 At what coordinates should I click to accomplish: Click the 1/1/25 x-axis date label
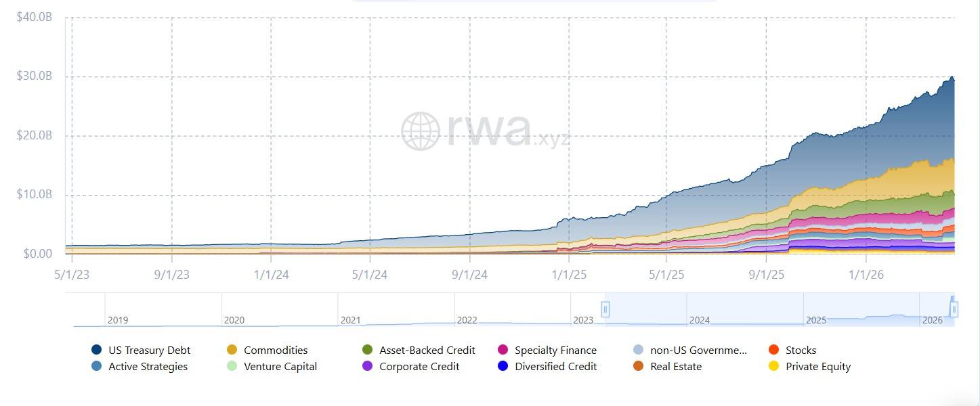[x=568, y=275]
